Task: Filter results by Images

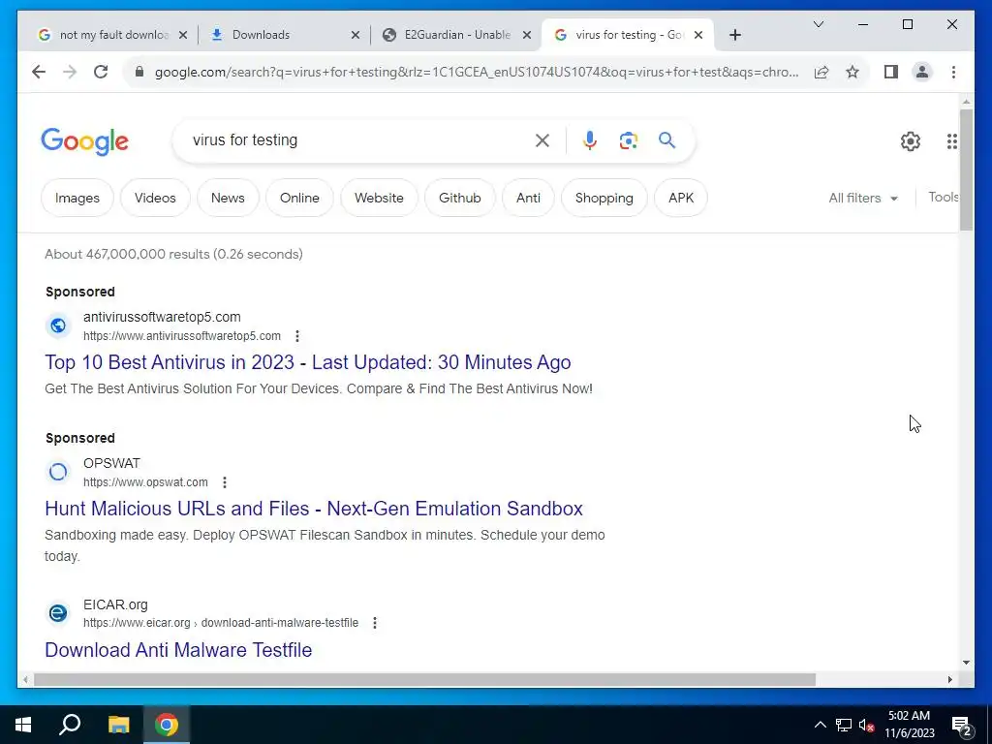Action: (77, 198)
